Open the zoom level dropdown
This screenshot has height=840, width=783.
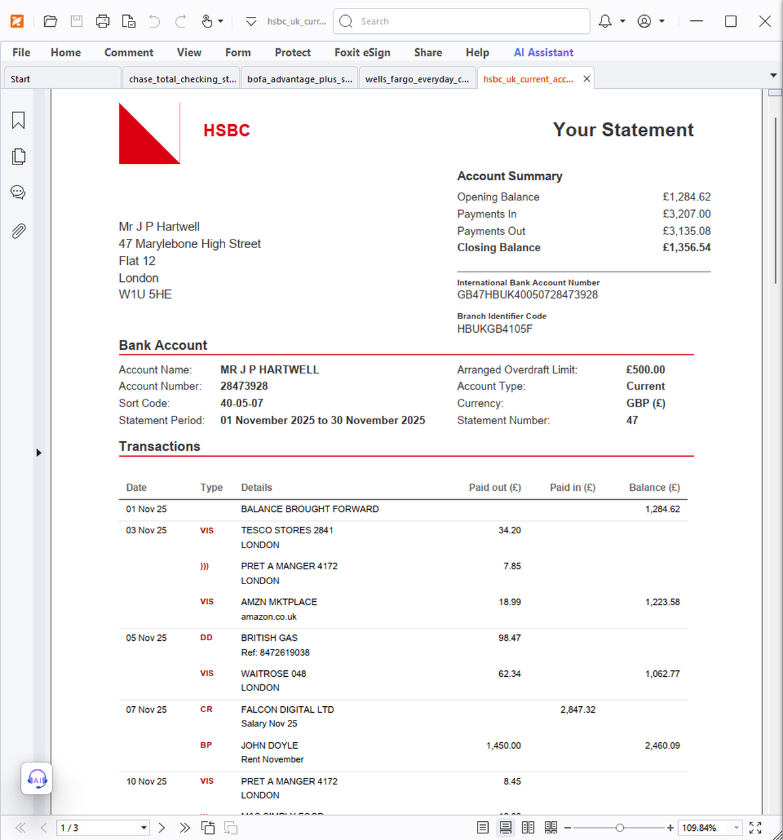[737, 828]
